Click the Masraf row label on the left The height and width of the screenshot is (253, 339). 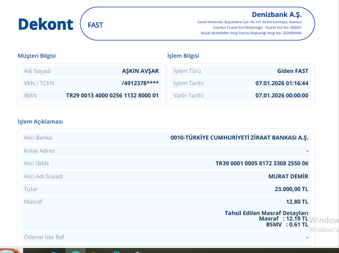[x=33, y=202]
